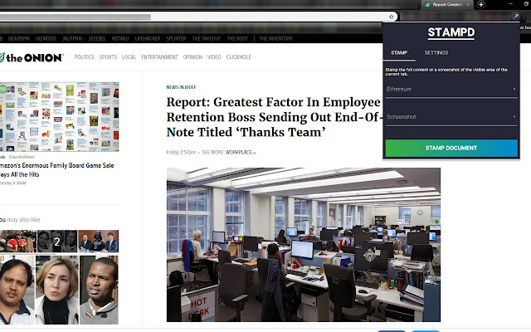The image size is (531, 332).
Task: Open the KOTAKU network link
Action: point(120,39)
